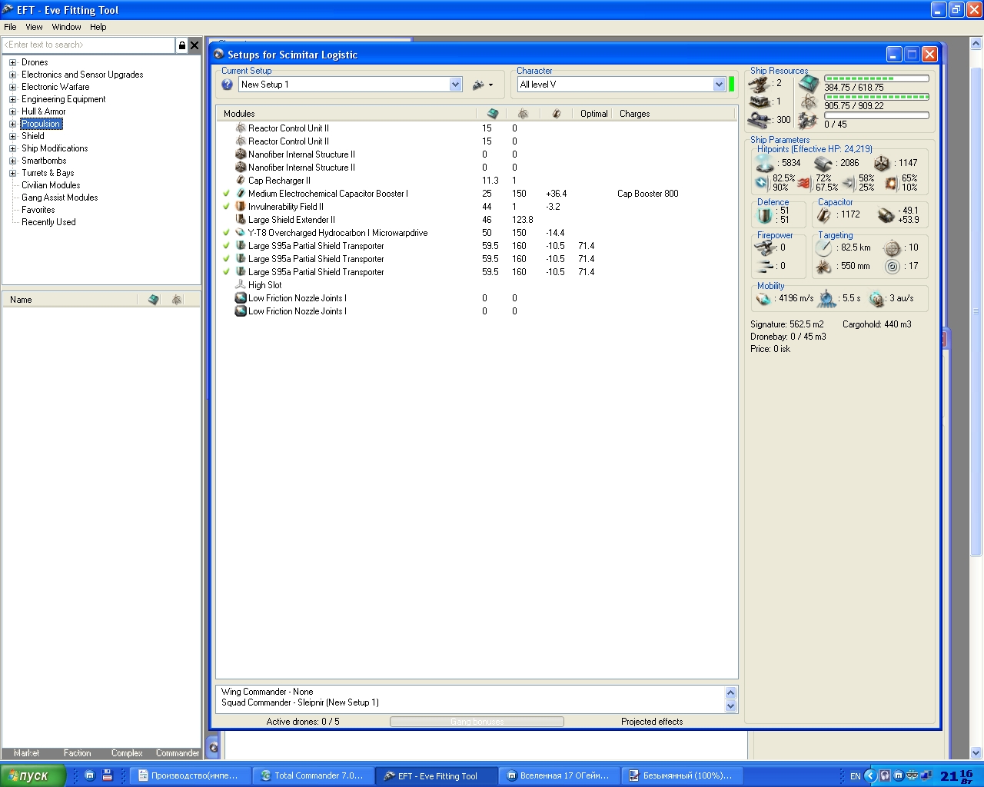The height and width of the screenshot is (787, 984).
Task: Click the CPU usage bar showing 384.75 / 618.75
Action: 876,78
